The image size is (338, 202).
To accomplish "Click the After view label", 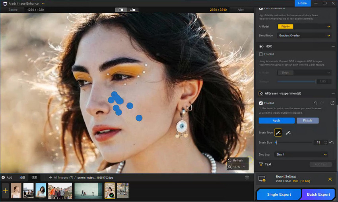I will click(241, 10).
